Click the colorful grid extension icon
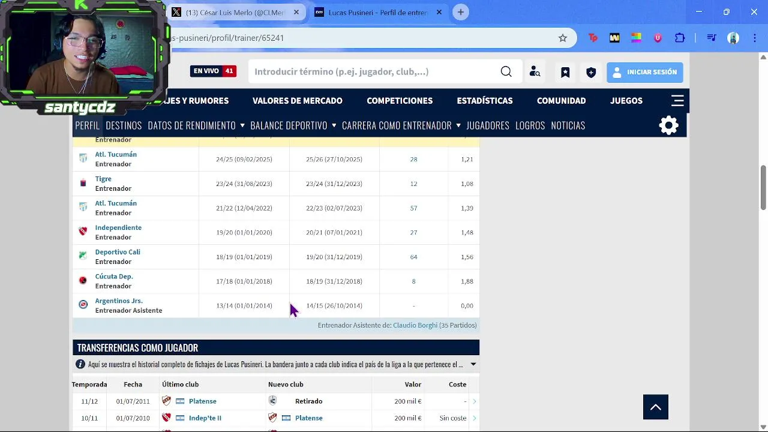Image resolution: width=768 pixels, height=432 pixels. coord(636,38)
